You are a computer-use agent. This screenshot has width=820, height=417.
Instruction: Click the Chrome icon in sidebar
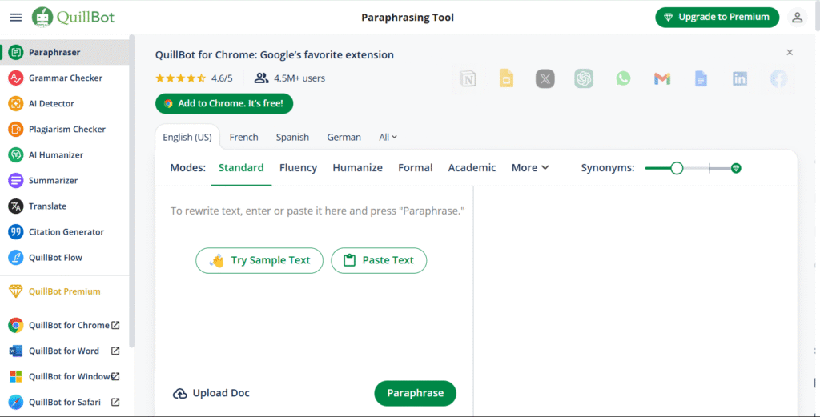tap(16, 325)
